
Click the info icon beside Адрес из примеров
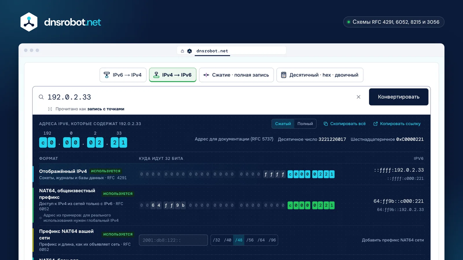pos(41,218)
